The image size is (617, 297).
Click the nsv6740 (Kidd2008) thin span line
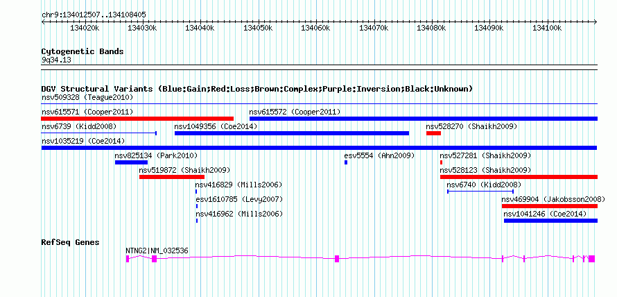pos(480,192)
